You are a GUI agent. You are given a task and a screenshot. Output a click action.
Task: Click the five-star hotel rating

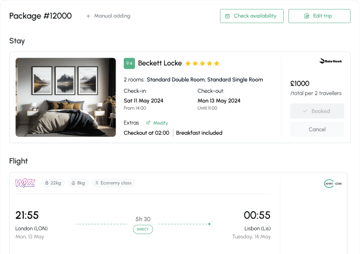click(202, 63)
